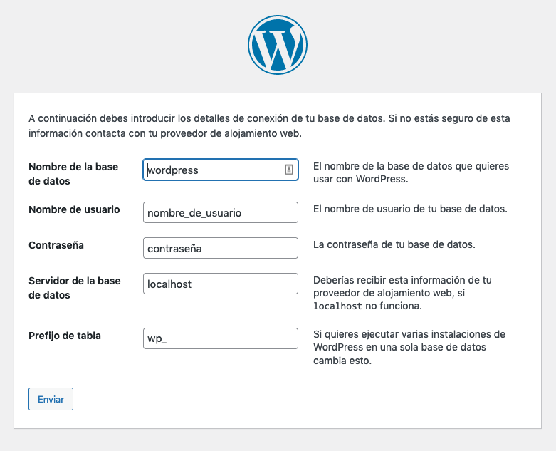Viewport: 556px width, 451px height.
Task: Submit the form with the Enviar button
Action: click(x=51, y=399)
